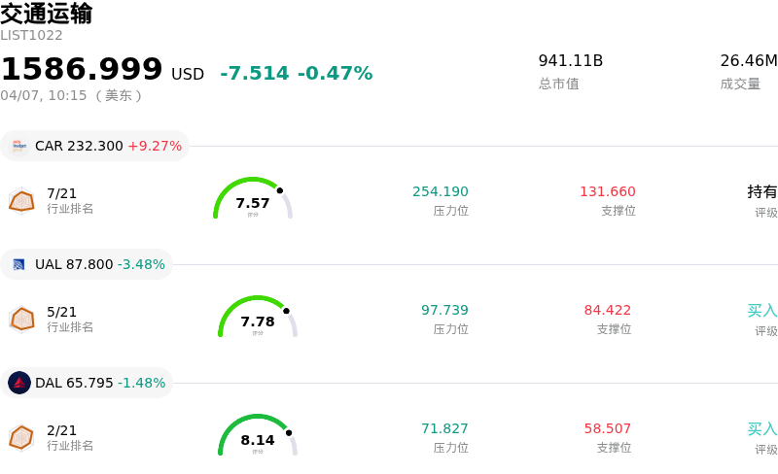This screenshot has height=474, width=778.
Task: Select the 买入 rating for UAL
Action: pos(762,310)
